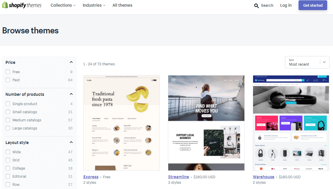Select the Wide layout filter
This screenshot has height=189, width=333.
[8, 152]
